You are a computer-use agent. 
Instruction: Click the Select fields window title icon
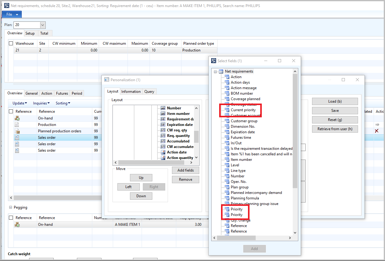click(214, 61)
